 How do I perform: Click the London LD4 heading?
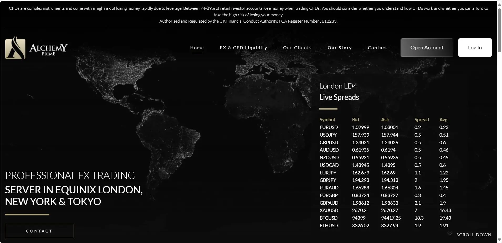click(338, 86)
